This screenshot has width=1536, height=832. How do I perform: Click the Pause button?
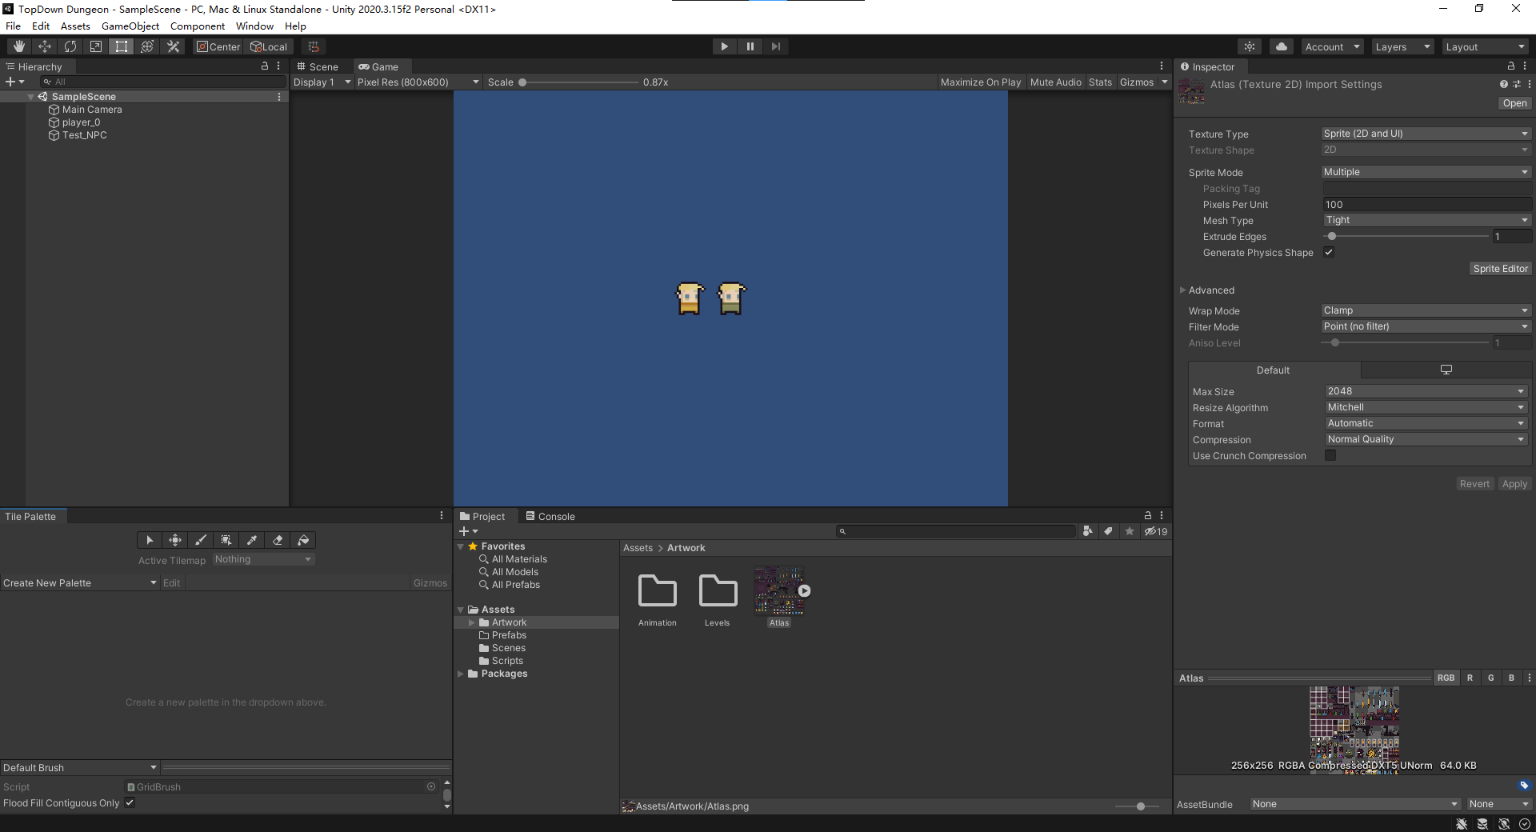[x=750, y=46]
